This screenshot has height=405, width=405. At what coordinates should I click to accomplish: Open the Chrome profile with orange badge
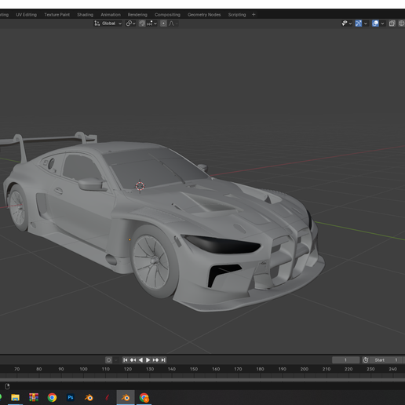tap(144, 398)
